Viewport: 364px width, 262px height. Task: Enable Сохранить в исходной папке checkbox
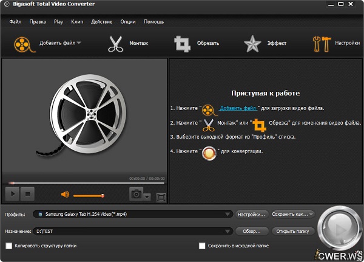click(202, 246)
